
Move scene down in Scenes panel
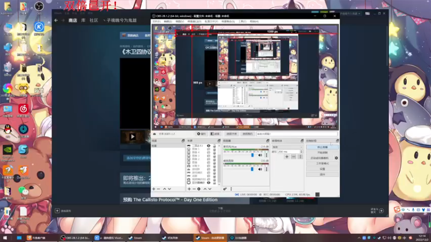[169, 189]
